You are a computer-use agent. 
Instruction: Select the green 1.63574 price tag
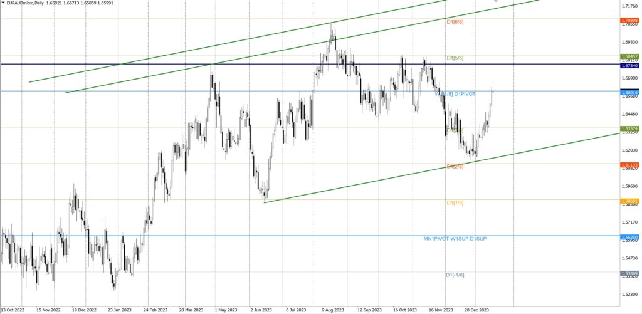point(630,128)
